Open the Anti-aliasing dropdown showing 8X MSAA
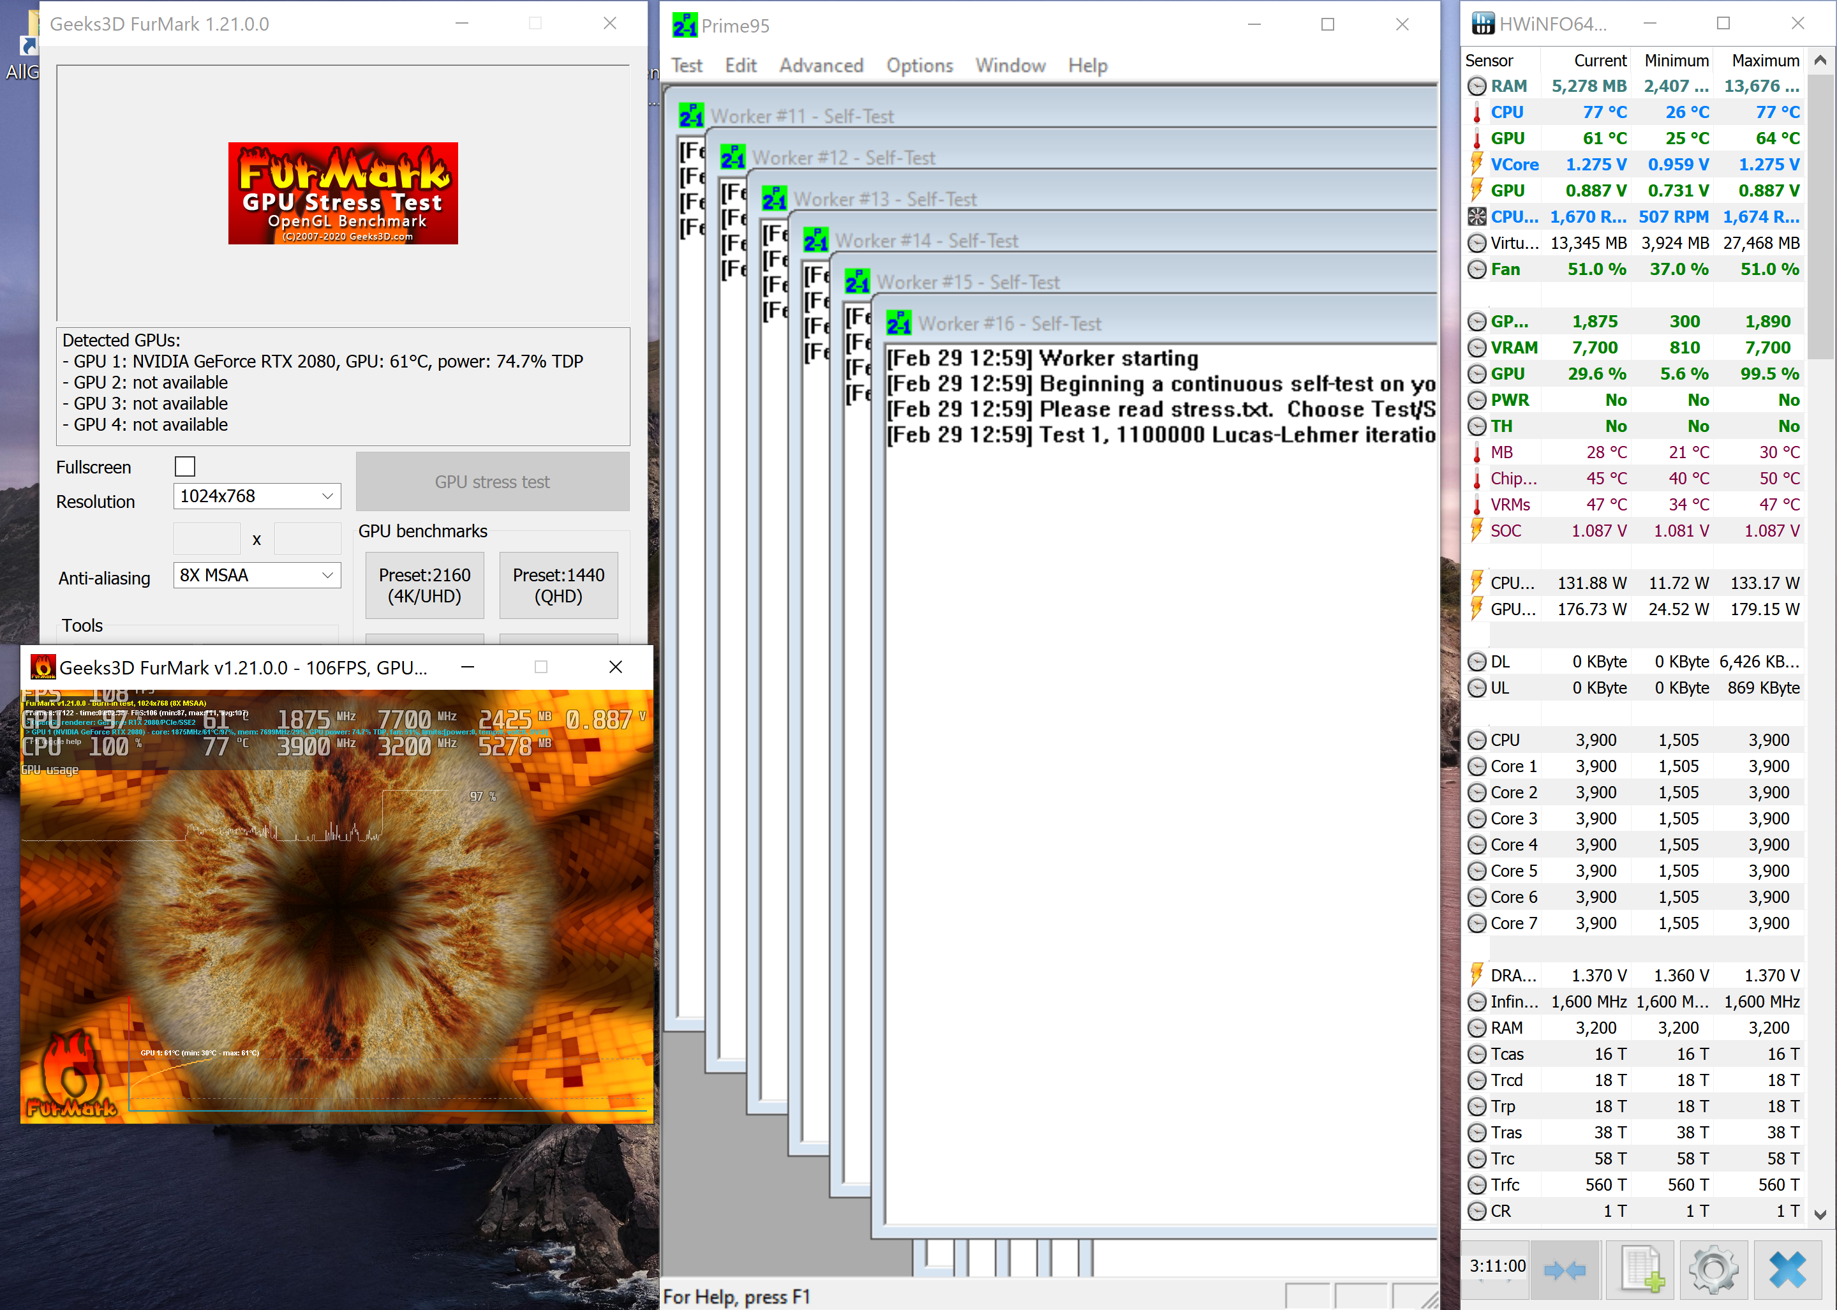This screenshot has height=1310, width=1837. click(257, 575)
